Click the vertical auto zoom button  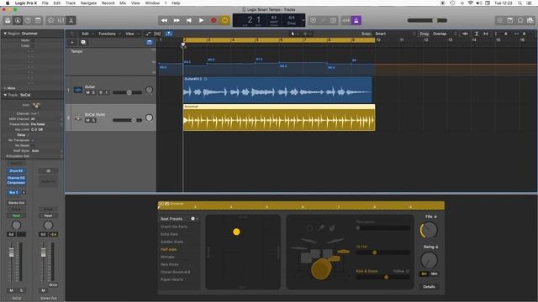point(477,34)
